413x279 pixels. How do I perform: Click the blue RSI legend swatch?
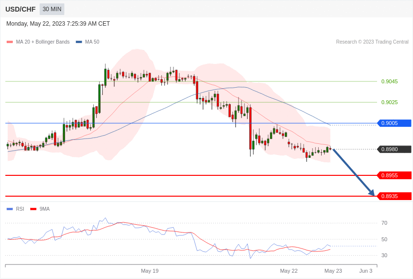pyautogui.click(x=10, y=209)
